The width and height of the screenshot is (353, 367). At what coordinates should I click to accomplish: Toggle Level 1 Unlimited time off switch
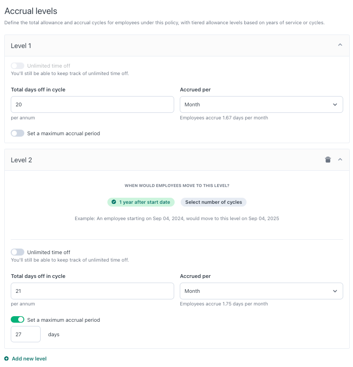click(x=18, y=66)
